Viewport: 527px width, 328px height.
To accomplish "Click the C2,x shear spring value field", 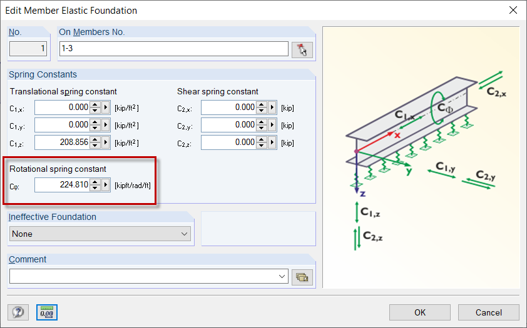I will [229, 107].
